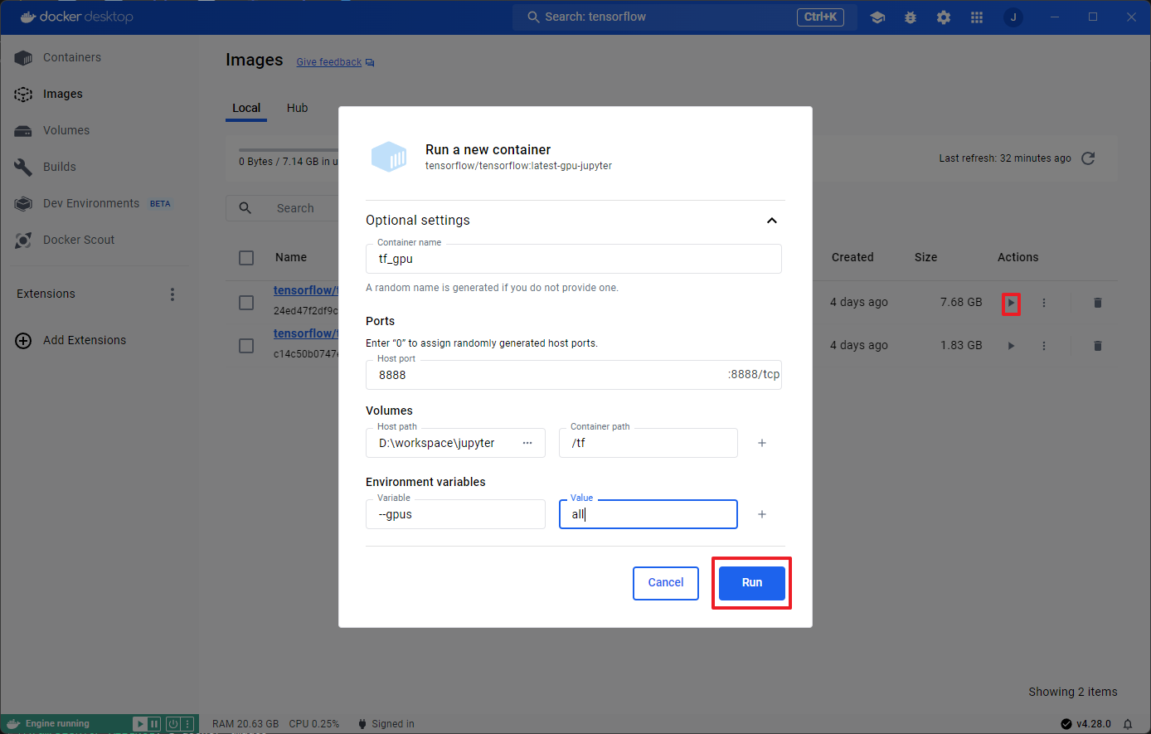Click the Container name field
The width and height of the screenshot is (1151, 734).
[574, 259]
